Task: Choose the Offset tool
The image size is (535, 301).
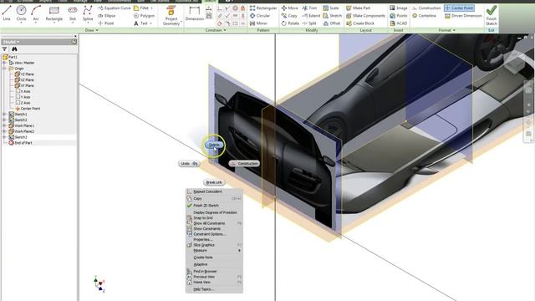Action: click(x=332, y=23)
